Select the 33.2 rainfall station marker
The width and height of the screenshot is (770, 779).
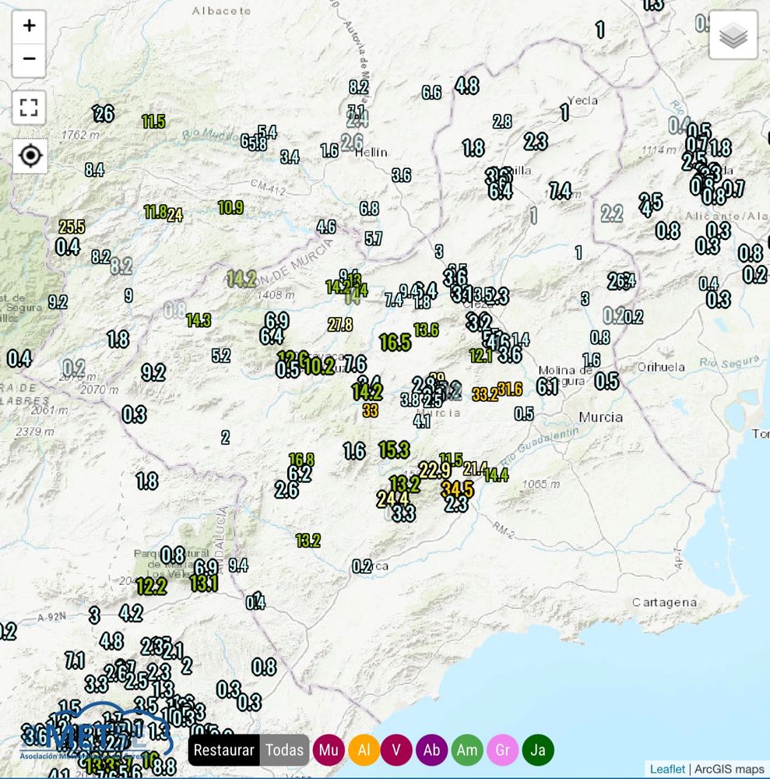tap(485, 394)
